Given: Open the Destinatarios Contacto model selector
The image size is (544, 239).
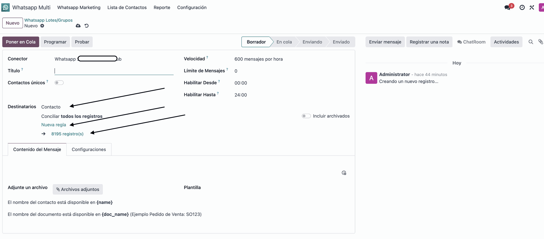Looking at the screenshot, I should coord(51,107).
